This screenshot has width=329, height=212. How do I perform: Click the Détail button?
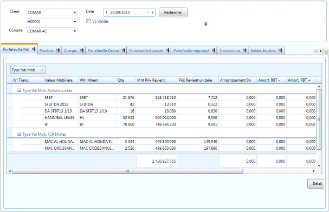316,184
